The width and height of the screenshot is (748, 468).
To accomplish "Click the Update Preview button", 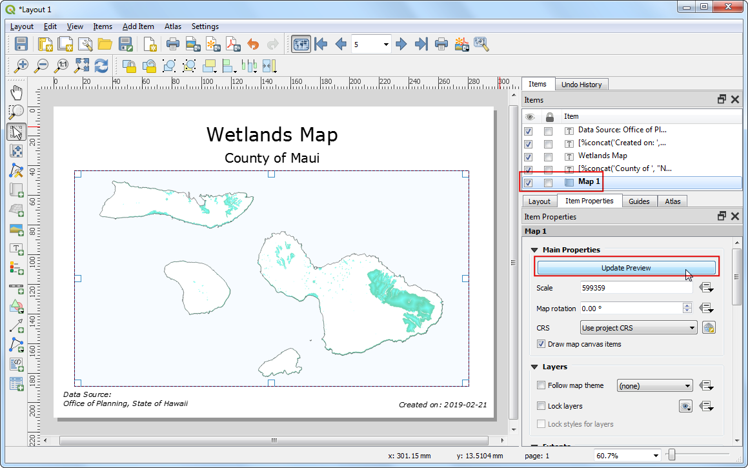I will tap(626, 268).
